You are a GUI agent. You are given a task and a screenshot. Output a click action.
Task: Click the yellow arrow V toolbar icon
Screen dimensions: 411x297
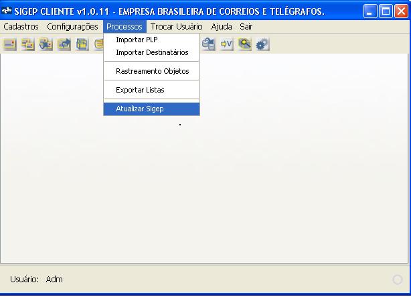tap(227, 44)
